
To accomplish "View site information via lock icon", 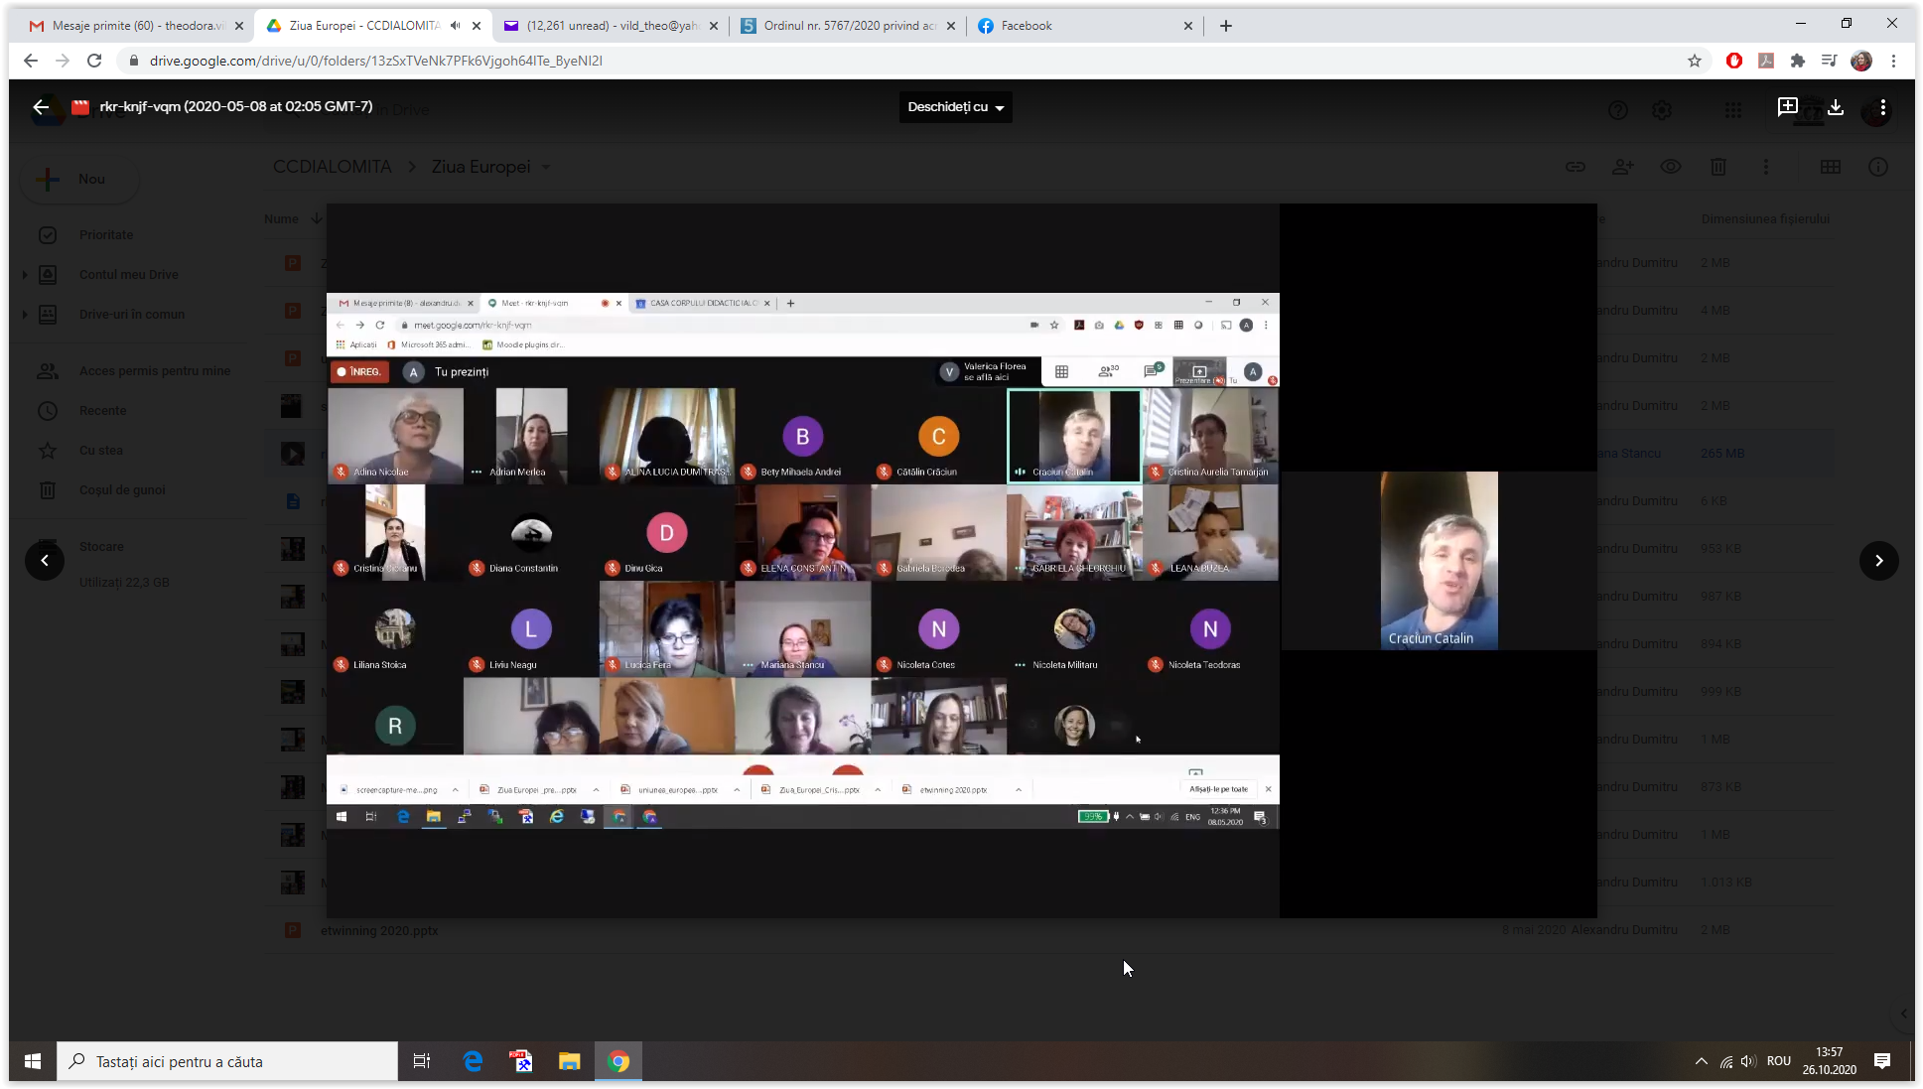I will tap(134, 61).
